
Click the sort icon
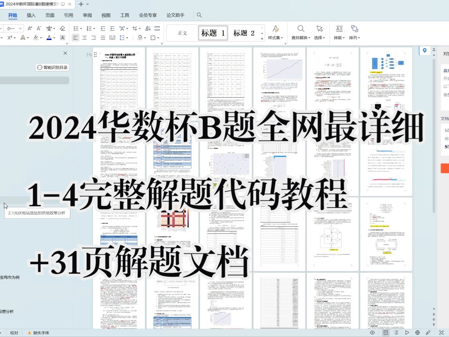click(x=148, y=28)
